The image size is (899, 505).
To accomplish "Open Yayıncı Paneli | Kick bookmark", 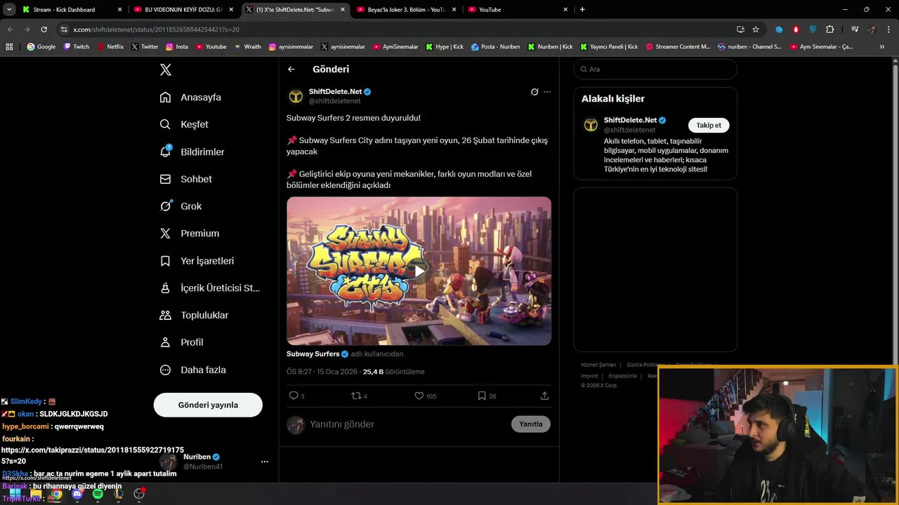I will [609, 47].
